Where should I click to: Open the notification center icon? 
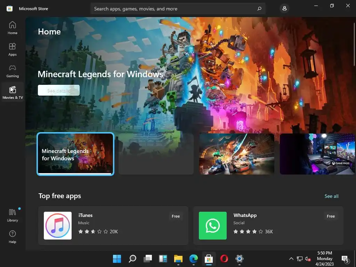[x=345, y=259]
